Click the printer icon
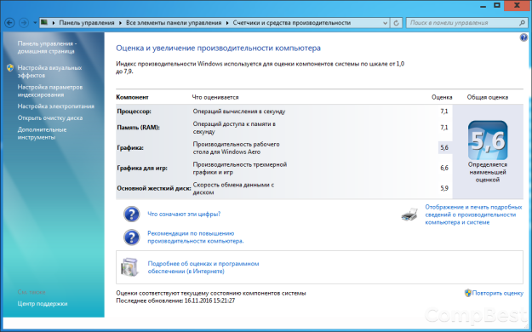The image size is (532, 332). click(x=409, y=215)
